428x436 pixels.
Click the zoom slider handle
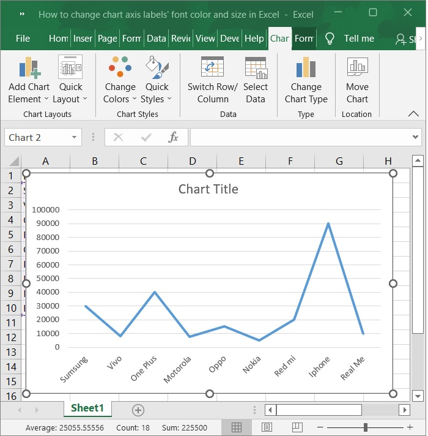[x=366, y=427]
